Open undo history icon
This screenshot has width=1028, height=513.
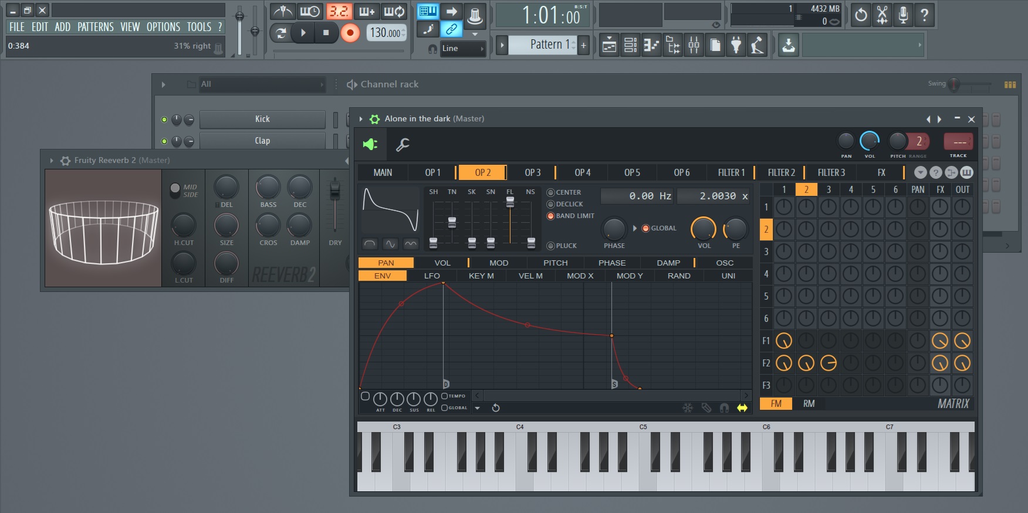click(861, 15)
